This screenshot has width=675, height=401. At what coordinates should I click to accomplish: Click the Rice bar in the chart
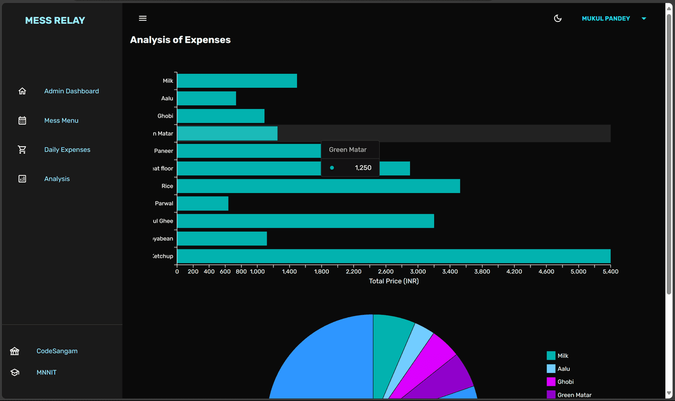(318, 186)
